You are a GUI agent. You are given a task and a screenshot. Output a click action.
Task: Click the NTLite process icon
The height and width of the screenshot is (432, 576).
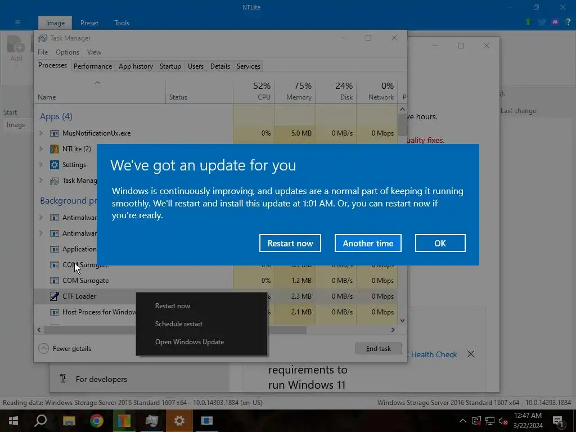click(55, 148)
